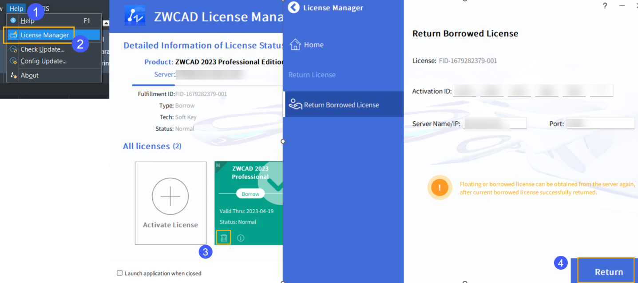
Task: Click the Fulfillment ID value FID-1679282379-001
Action: click(201, 94)
